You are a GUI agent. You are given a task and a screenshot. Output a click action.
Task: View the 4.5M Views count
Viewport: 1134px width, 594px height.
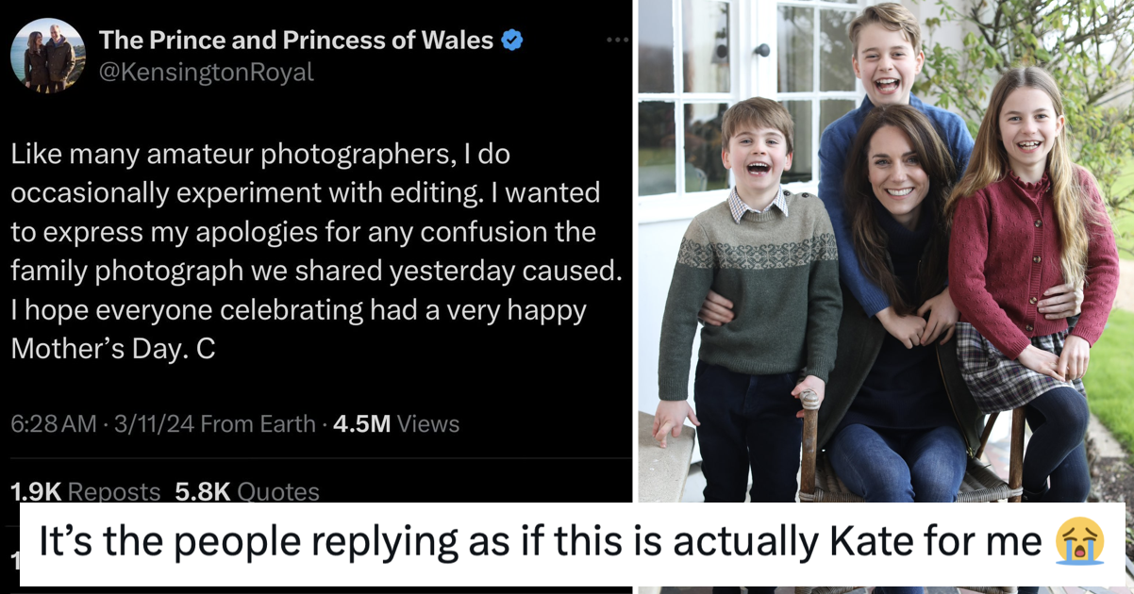pyautogui.click(x=396, y=424)
